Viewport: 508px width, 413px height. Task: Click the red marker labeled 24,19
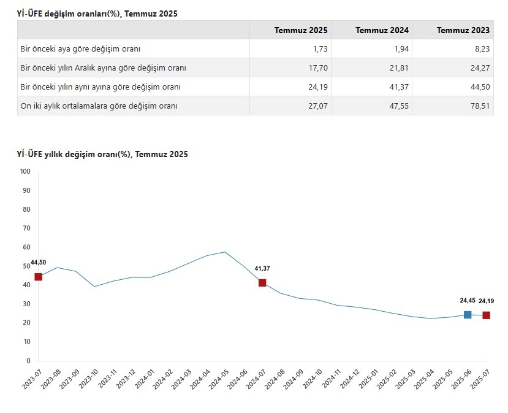pyautogui.click(x=486, y=315)
